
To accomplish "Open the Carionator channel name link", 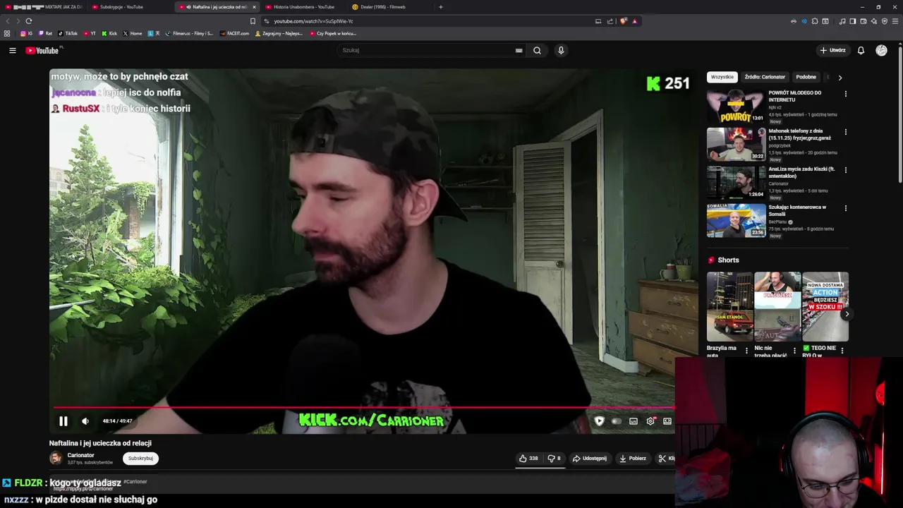I will (x=80, y=455).
